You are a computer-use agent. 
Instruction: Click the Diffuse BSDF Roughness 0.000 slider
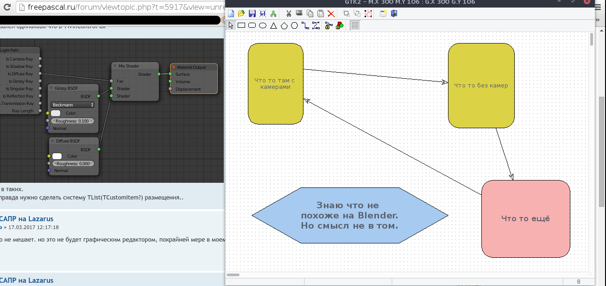(x=73, y=163)
